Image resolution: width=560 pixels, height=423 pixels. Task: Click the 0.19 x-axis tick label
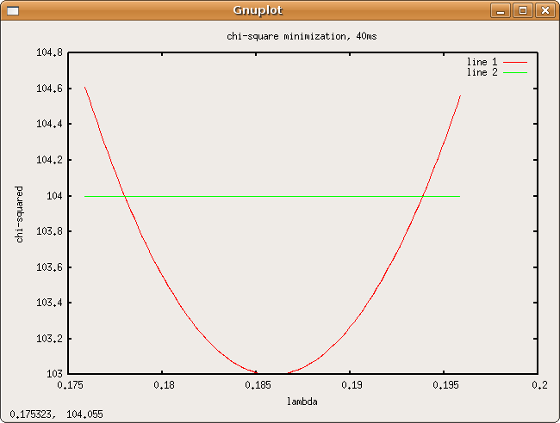click(352, 385)
